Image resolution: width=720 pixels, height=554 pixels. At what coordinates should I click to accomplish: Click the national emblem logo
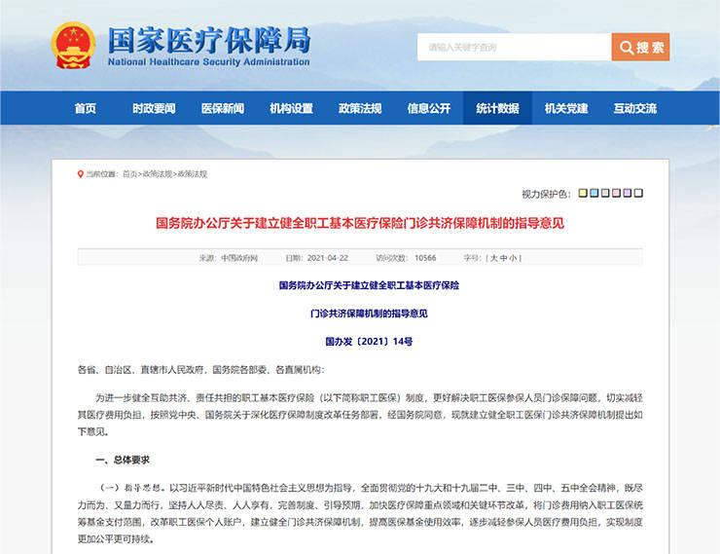coord(73,45)
